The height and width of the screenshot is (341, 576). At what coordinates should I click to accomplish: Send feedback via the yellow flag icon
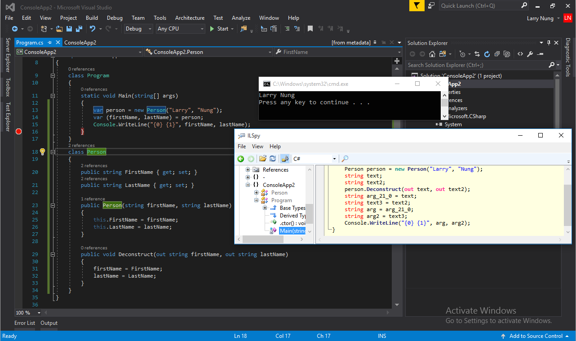pyautogui.click(x=416, y=5)
